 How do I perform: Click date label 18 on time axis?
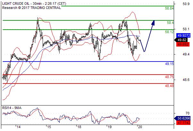click(80, 127)
